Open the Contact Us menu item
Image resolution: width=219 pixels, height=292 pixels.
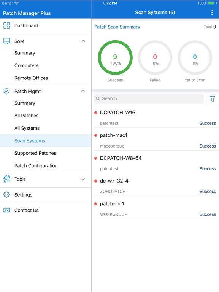tap(46, 210)
